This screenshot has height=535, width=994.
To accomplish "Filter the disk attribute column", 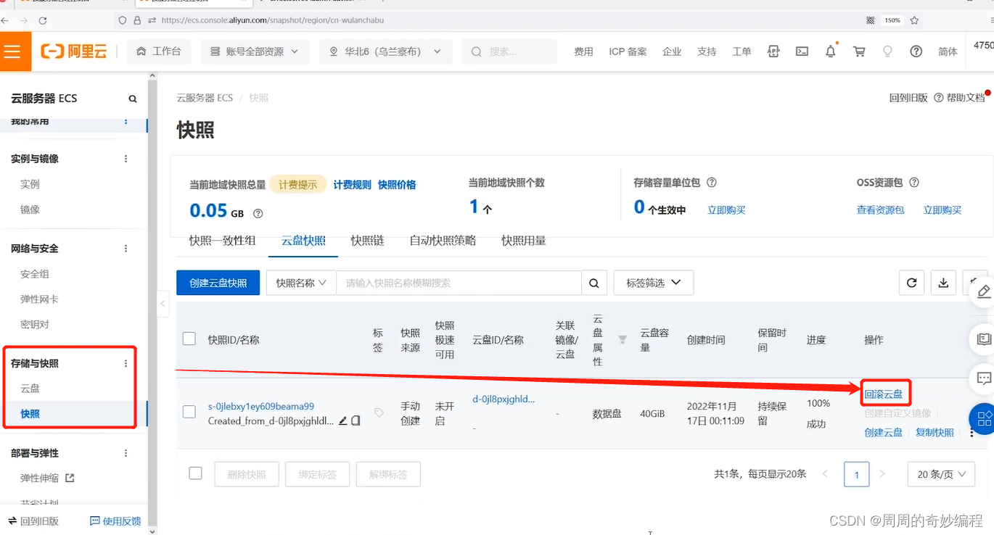I will [623, 339].
